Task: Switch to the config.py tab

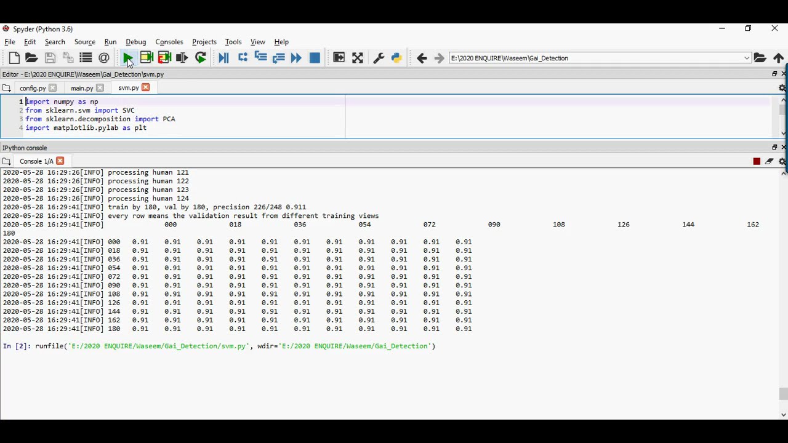Action: (x=33, y=88)
